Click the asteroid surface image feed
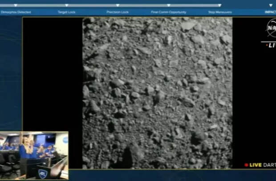 tap(157, 93)
